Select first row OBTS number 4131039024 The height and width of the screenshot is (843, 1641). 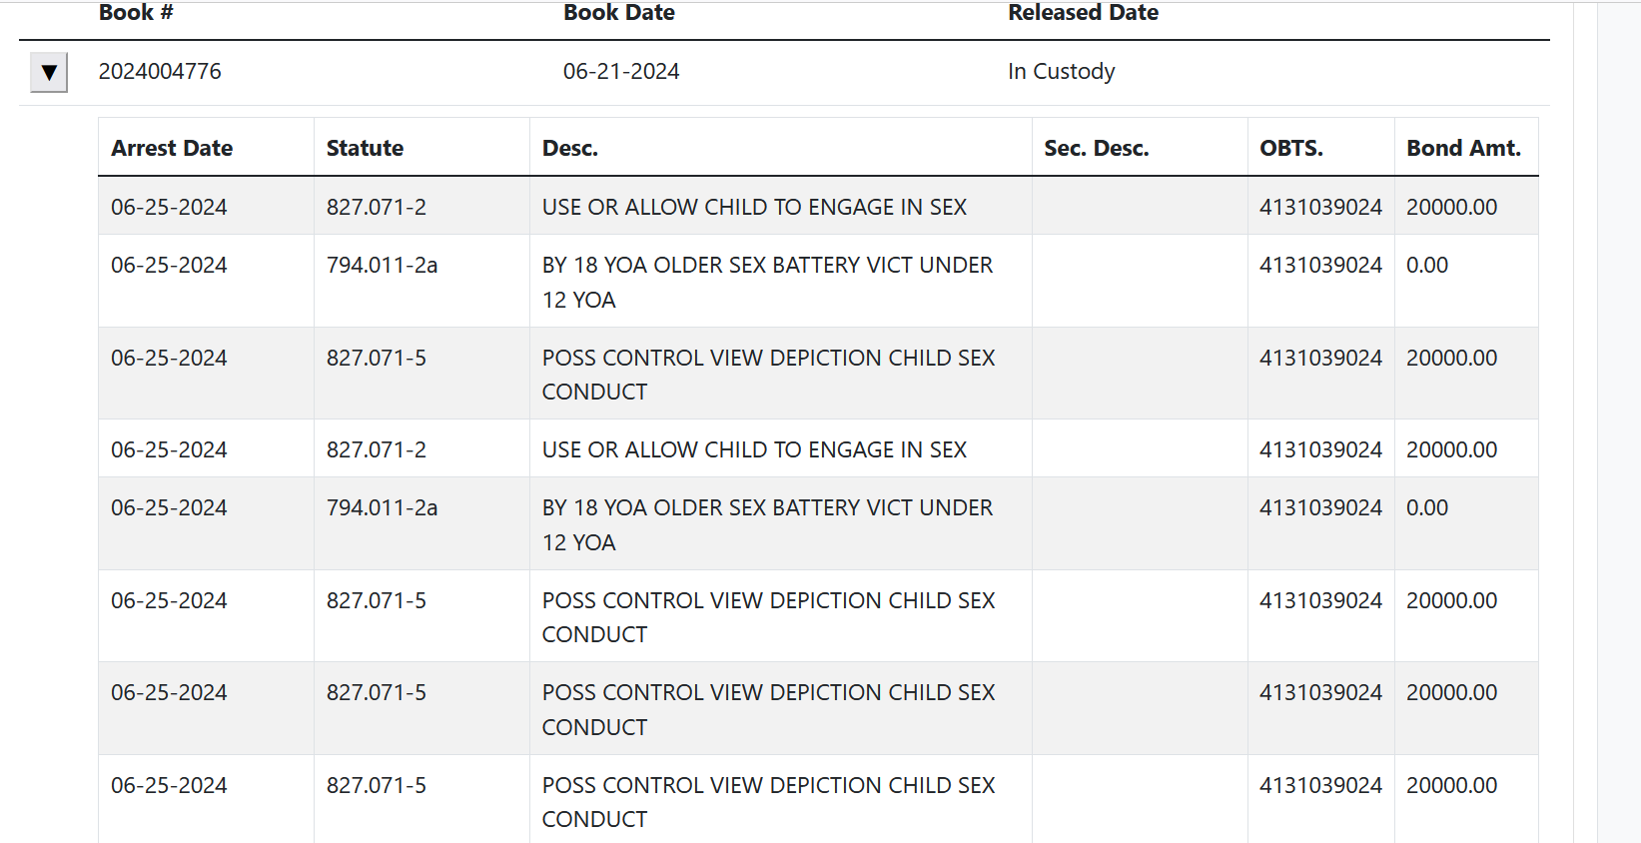pos(1320,207)
